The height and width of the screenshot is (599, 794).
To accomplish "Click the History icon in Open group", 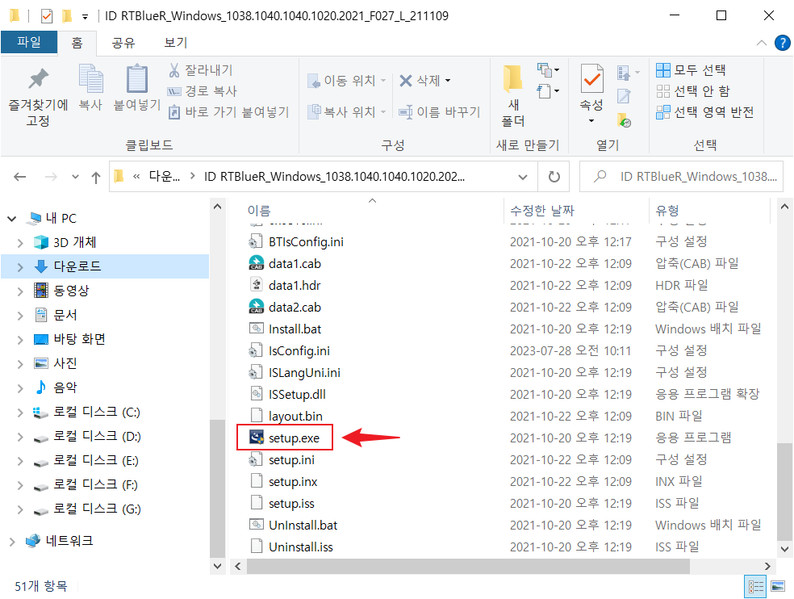I will 625,120.
